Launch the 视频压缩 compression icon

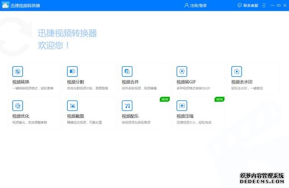tap(182, 105)
